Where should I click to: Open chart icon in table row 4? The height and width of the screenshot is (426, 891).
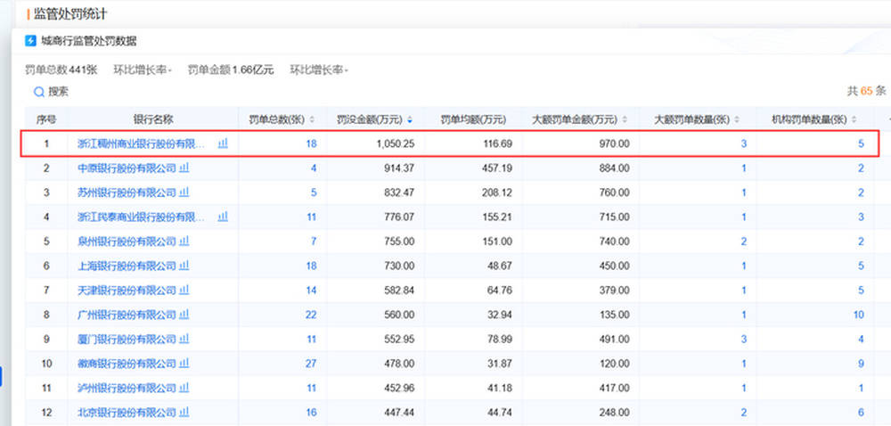(224, 217)
